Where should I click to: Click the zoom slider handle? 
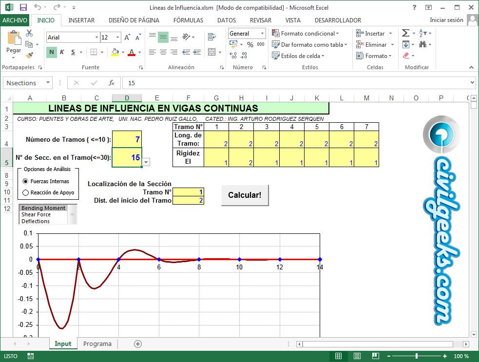click(416, 356)
